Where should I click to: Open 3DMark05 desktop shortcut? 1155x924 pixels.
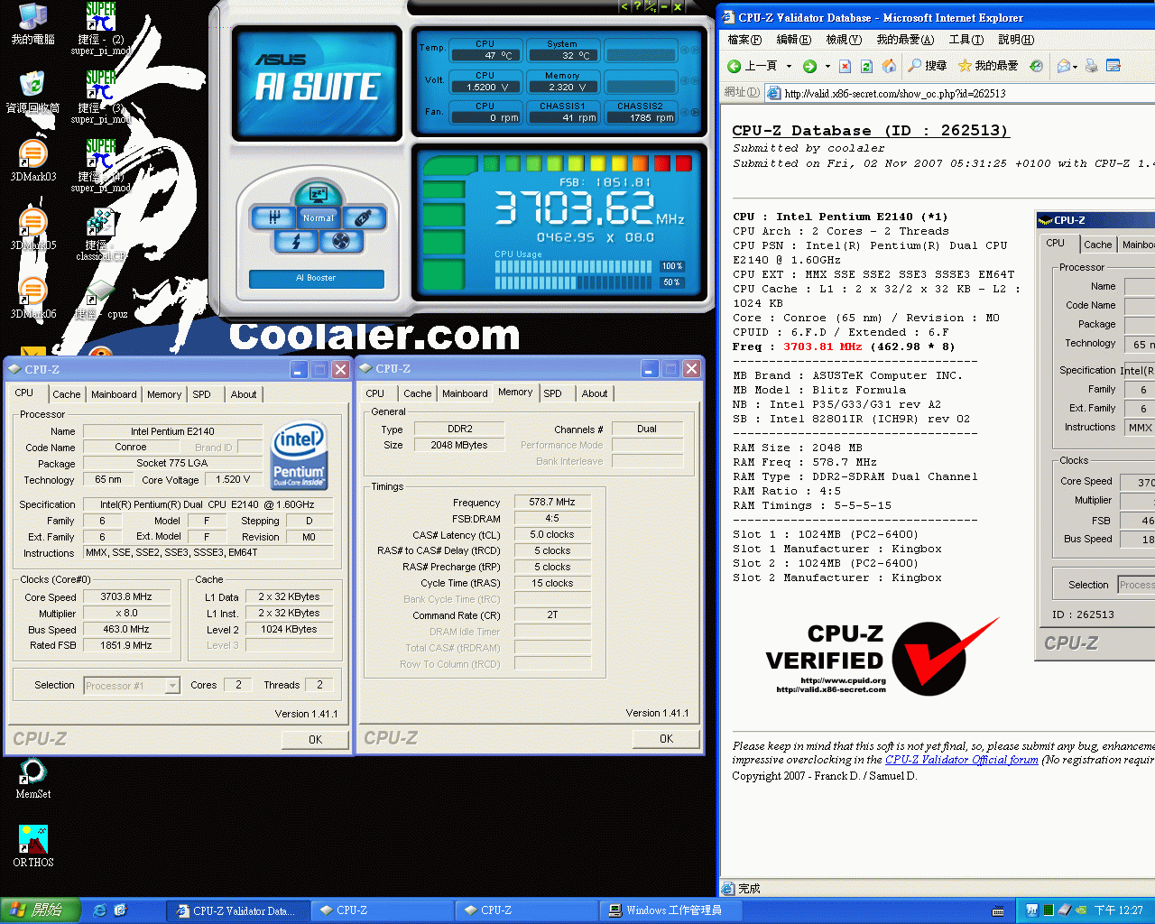click(33, 229)
